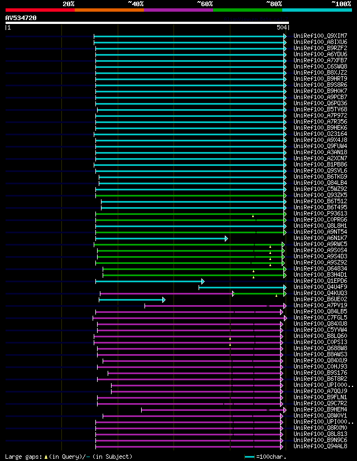Image resolution: width=357 pixels, height=461 pixels.
Task: Click the UniRef100_C5WZ92 label
Action: click(x=320, y=189)
